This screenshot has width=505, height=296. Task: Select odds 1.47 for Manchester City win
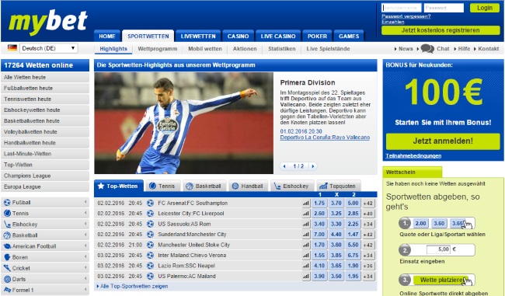pyautogui.click(x=353, y=235)
